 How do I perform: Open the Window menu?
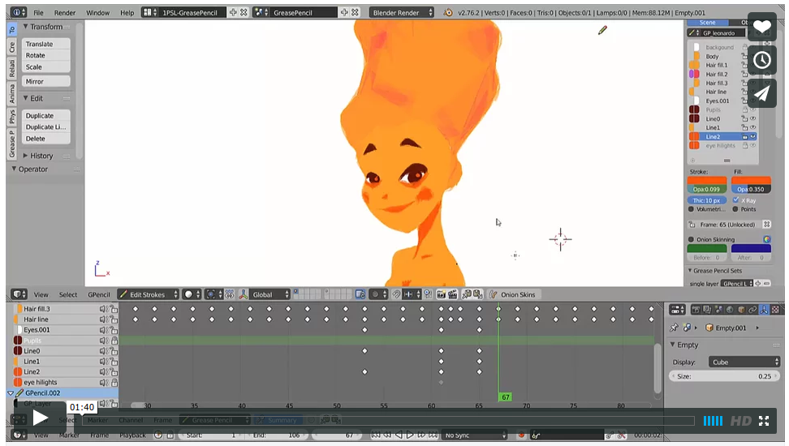pyautogui.click(x=97, y=13)
